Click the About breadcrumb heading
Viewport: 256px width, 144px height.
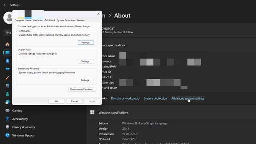[122, 16]
